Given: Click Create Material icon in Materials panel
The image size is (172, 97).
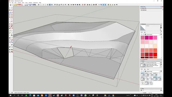Looking at the screenshot, I should (161, 28).
